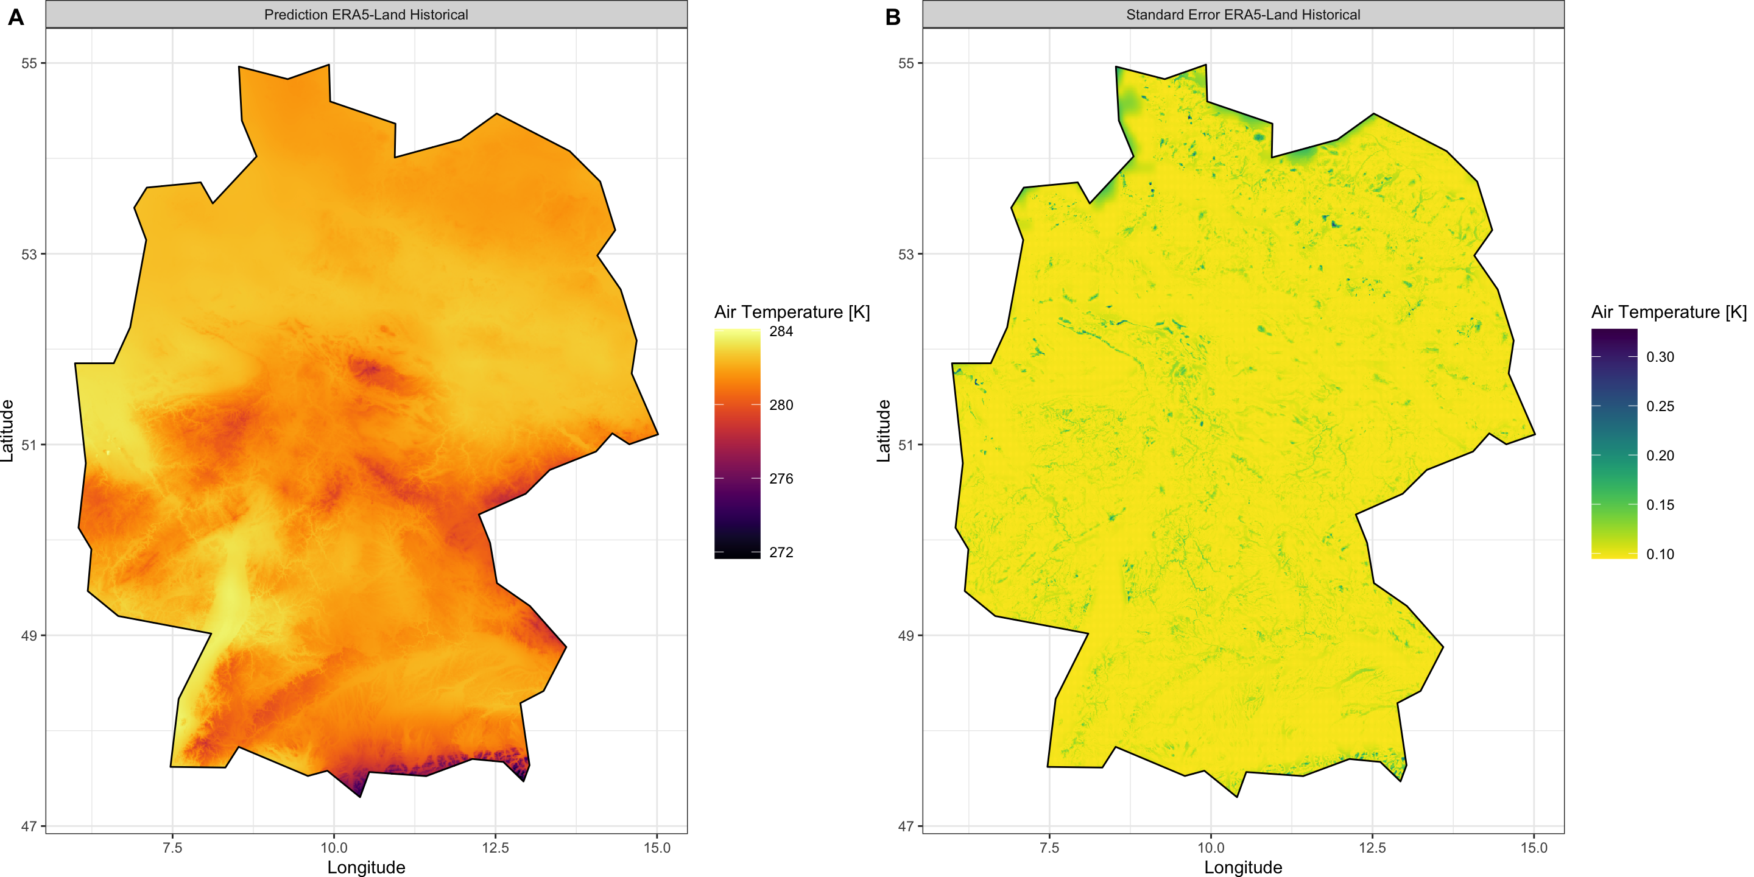Viewport: 1754px width, 877px height.
Task: Click the panel label letter B
Action: [x=893, y=17]
